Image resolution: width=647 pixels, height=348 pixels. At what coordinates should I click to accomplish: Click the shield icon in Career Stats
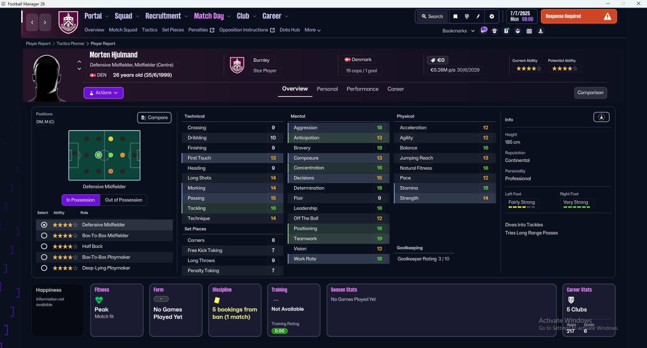point(571,300)
